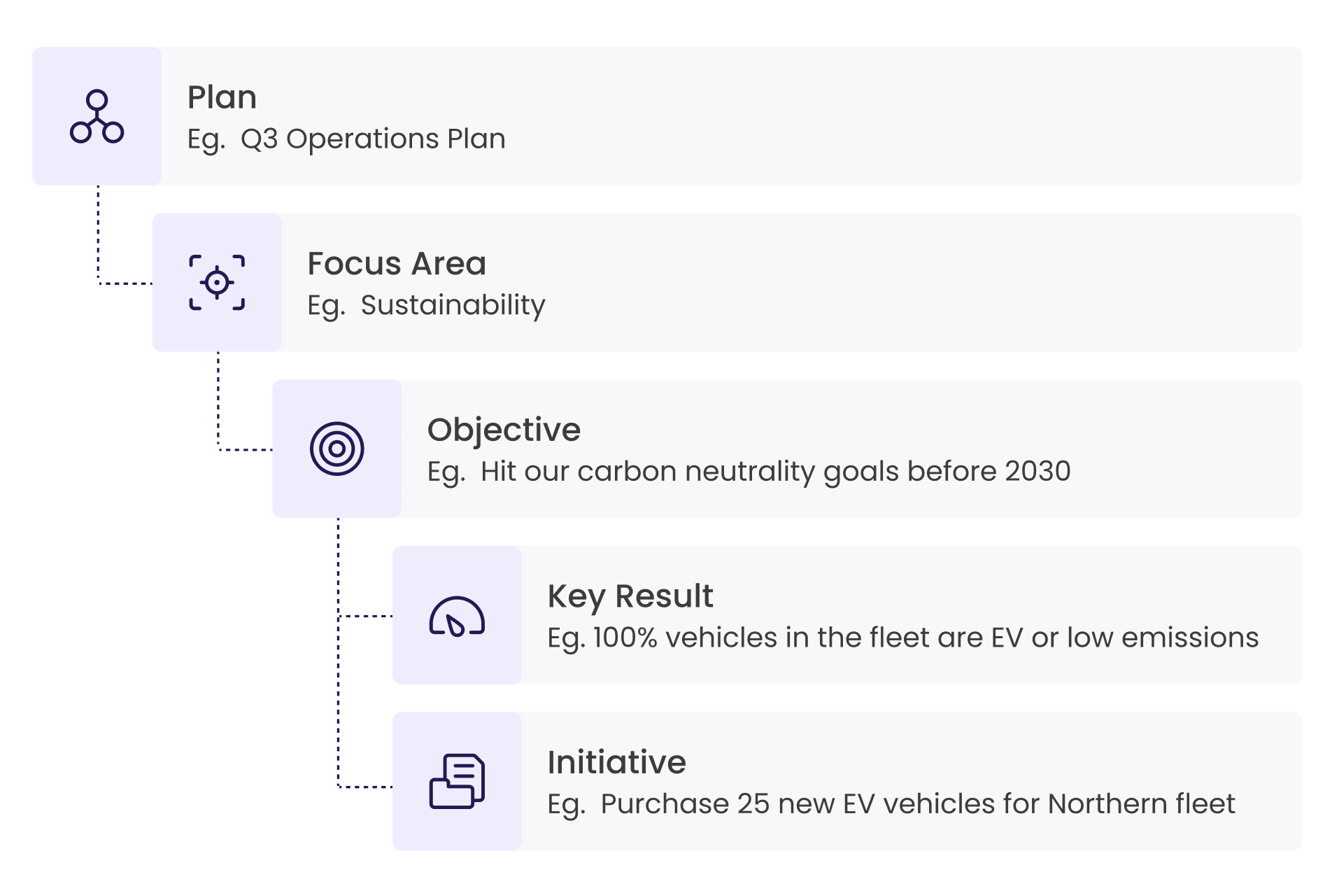Click dotted connector from Plan to Focus Area

(x=98, y=238)
